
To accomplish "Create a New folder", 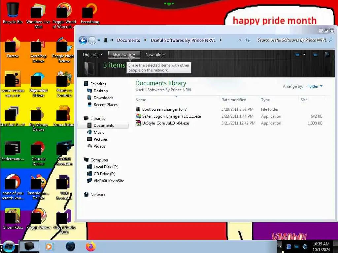I will 155,55.
